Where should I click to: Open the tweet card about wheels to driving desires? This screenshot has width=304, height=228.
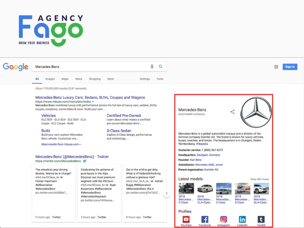tap(54, 193)
